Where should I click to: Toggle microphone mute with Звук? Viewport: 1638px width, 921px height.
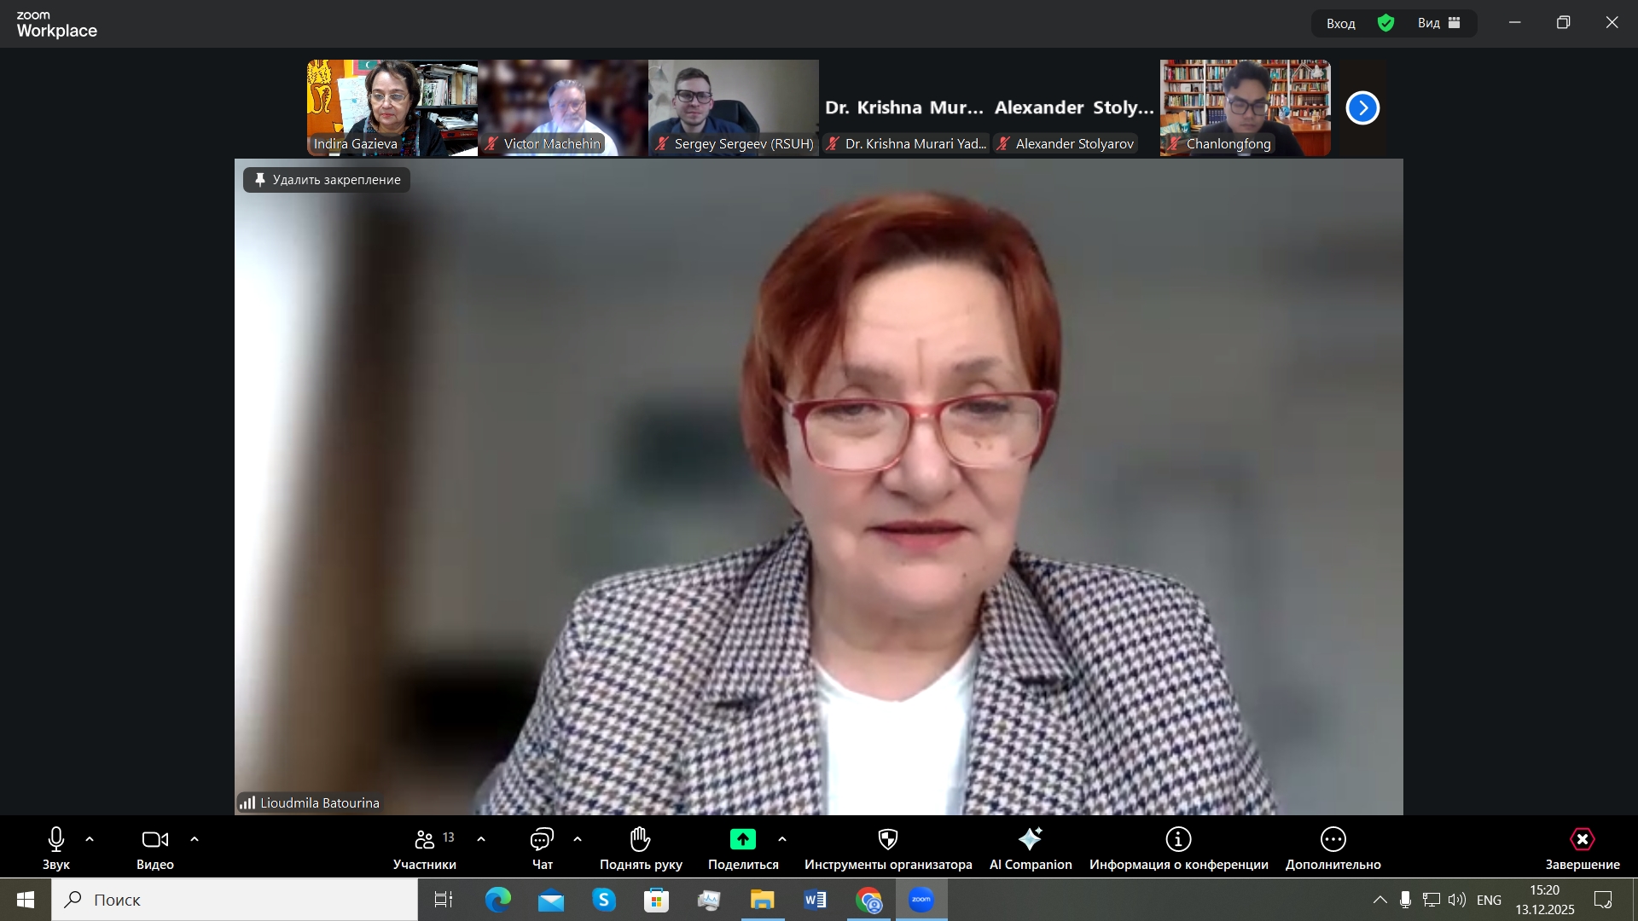click(x=56, y=840)
